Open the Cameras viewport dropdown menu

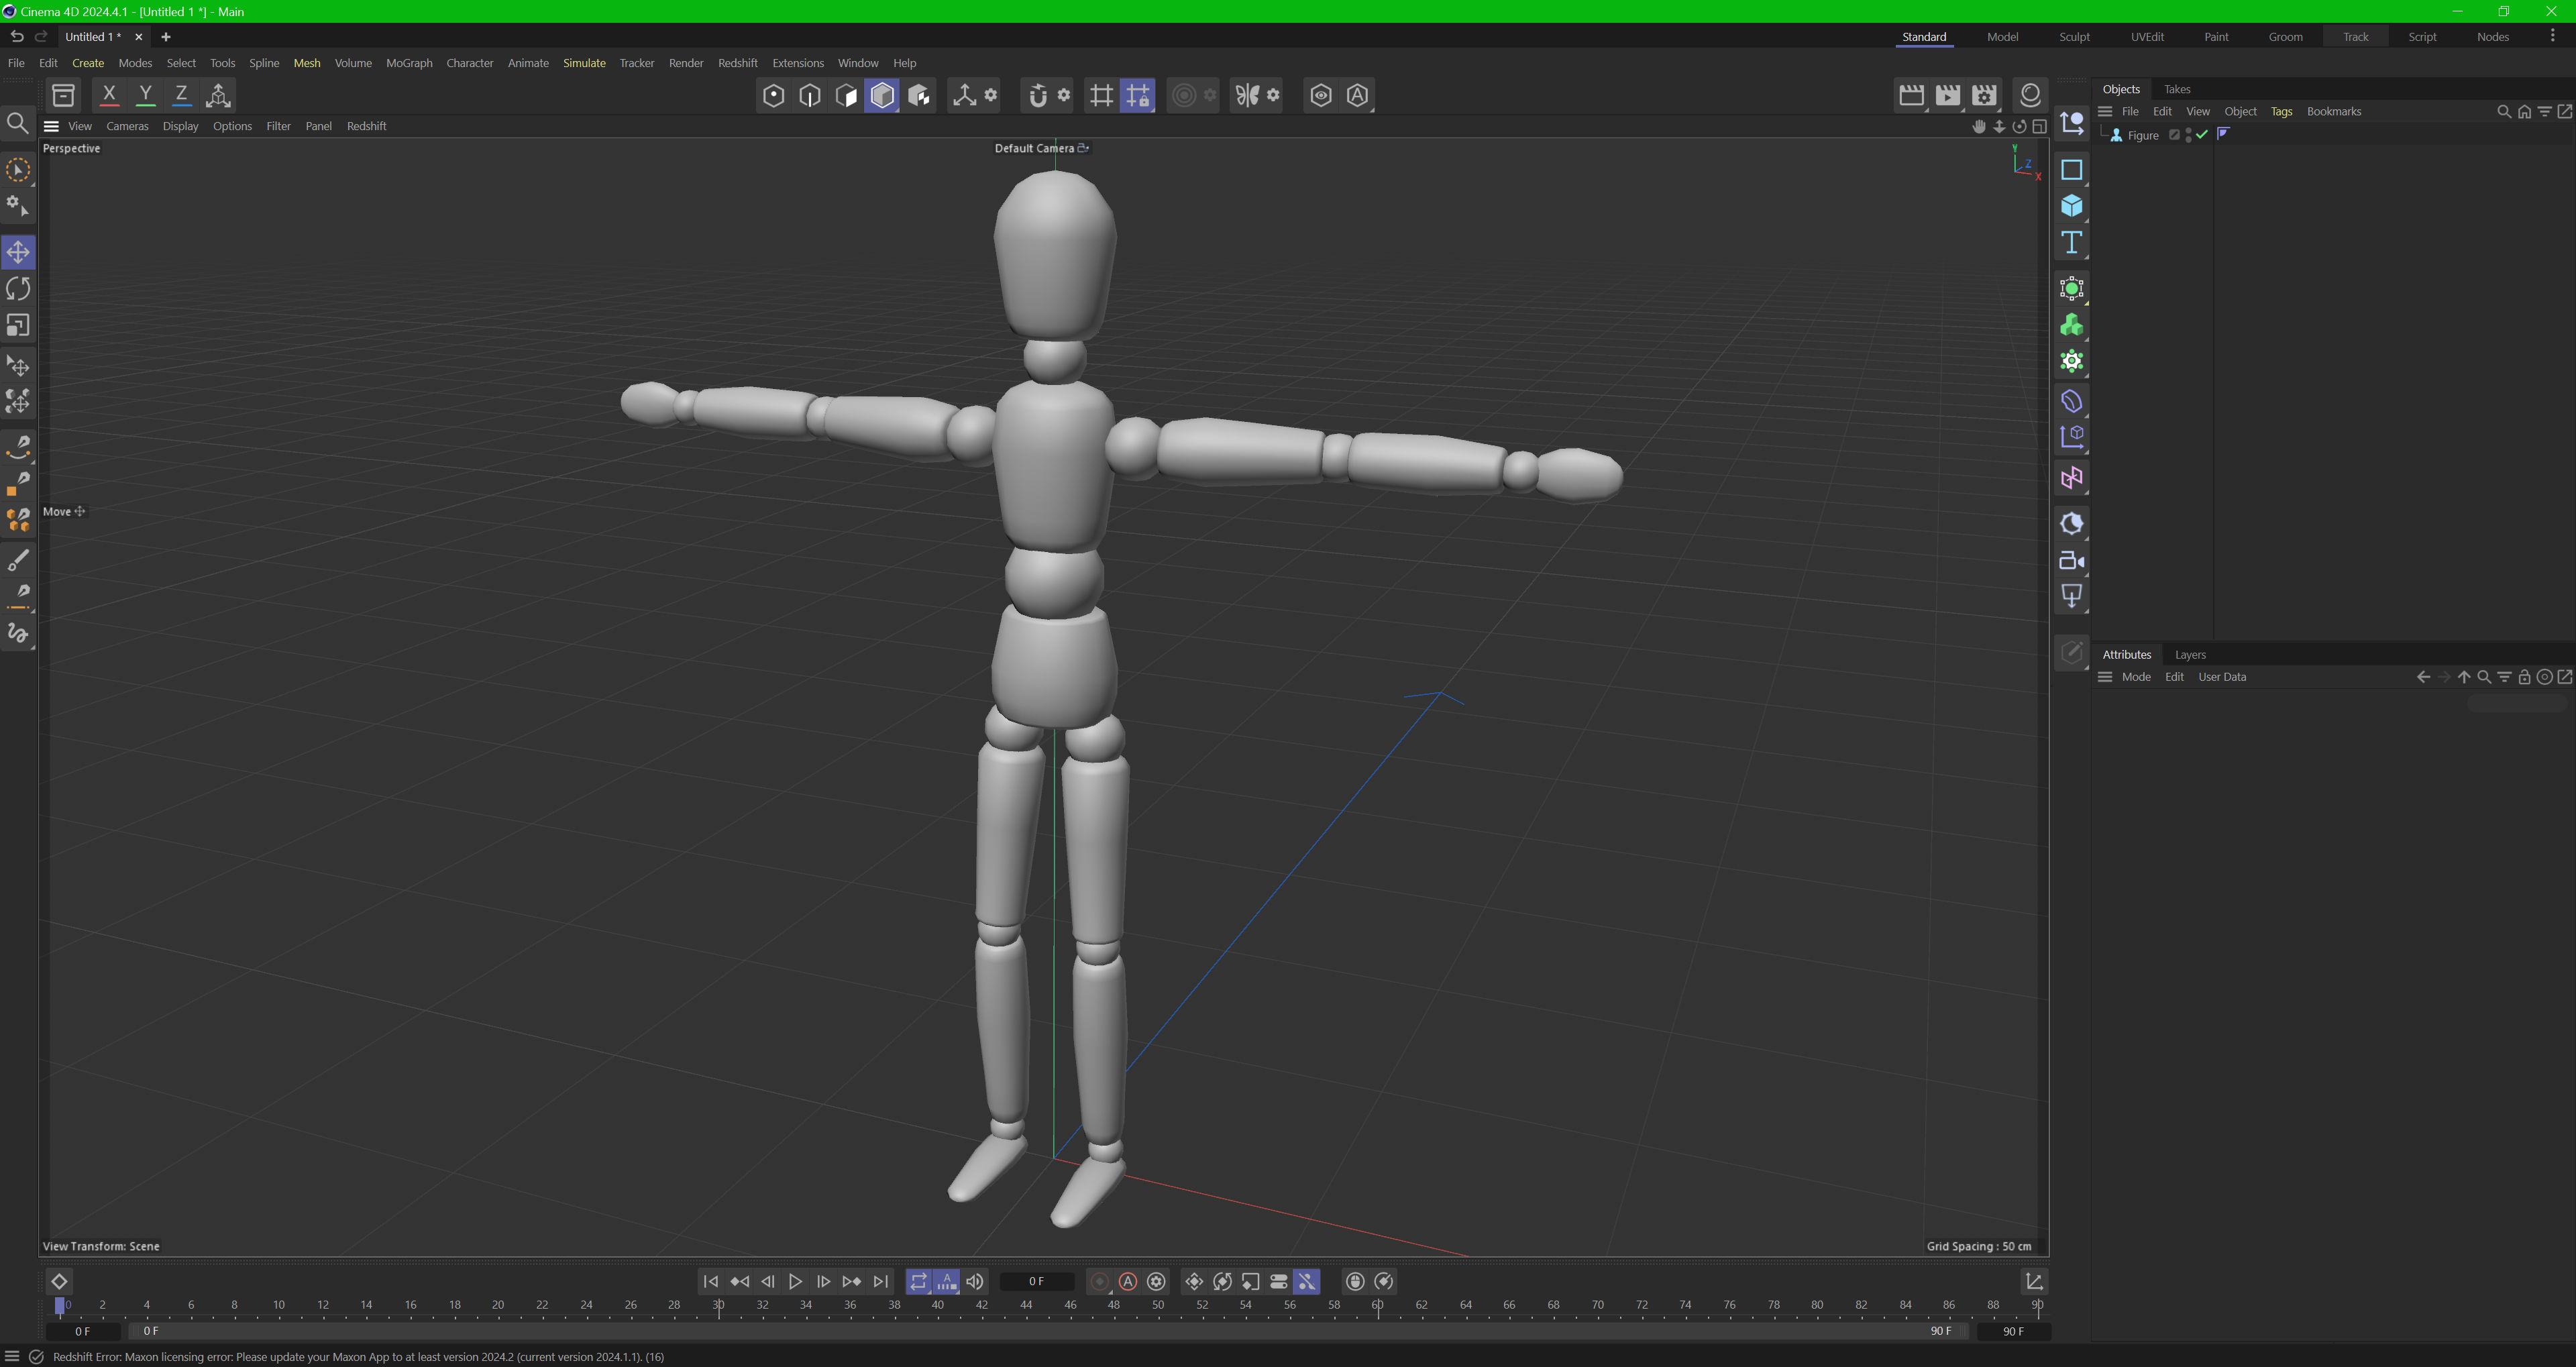[127, 126]
